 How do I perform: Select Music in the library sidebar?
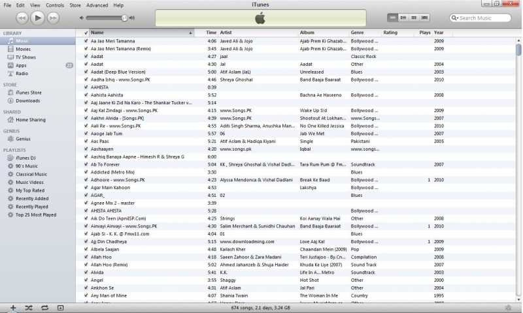38,41
